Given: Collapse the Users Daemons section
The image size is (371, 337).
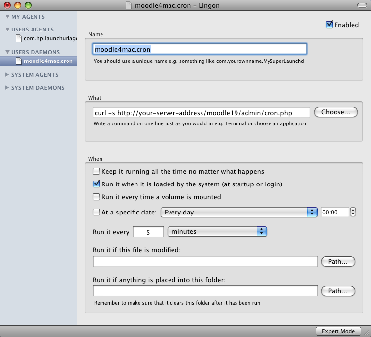Looking at the screenshot, I should pyautogui.click(x=7, y=52).
